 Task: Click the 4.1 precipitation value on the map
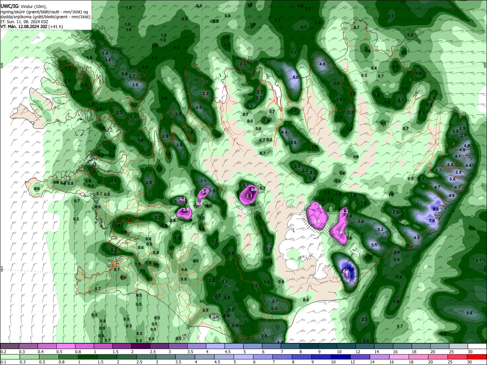[x=458, y=156]
